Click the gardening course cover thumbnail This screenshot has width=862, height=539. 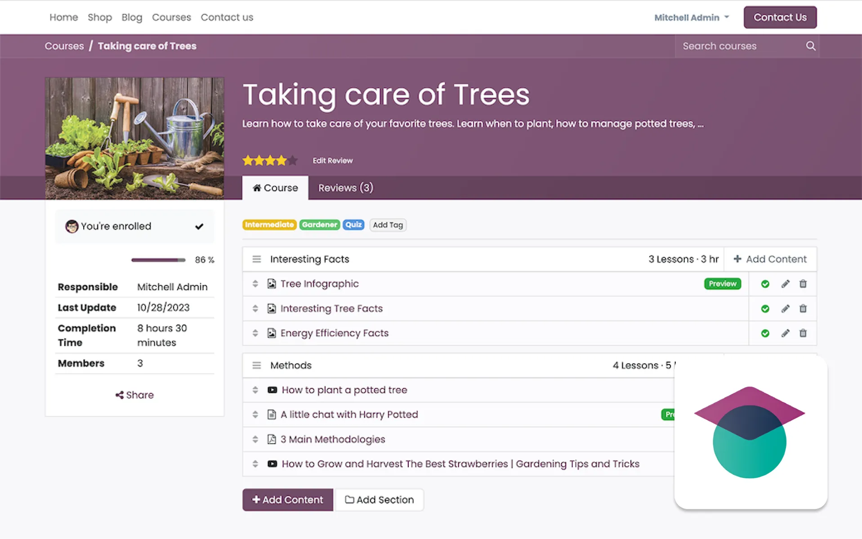tap(134, 138)
